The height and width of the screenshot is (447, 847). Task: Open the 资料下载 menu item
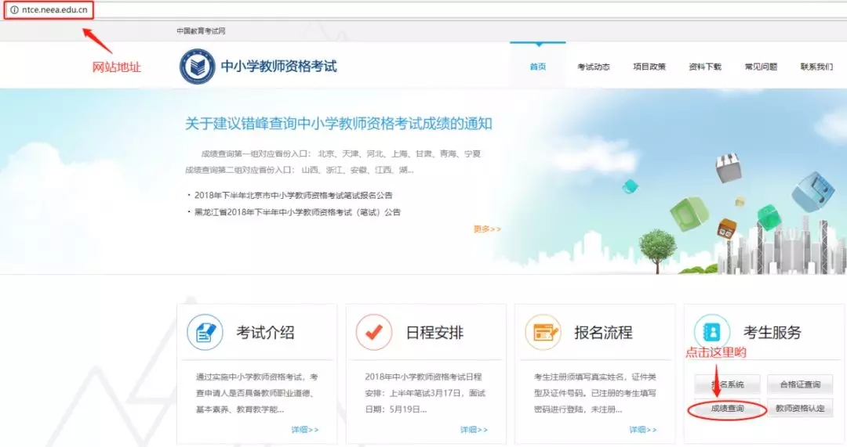[704, 67]
